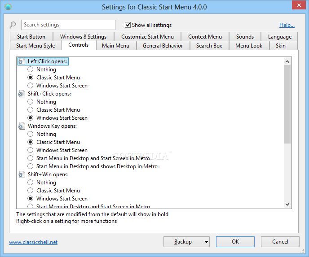The height and width of the screenshot is (257, 309).
Task: Open the Language tab
Action: (x=280, y=37)
